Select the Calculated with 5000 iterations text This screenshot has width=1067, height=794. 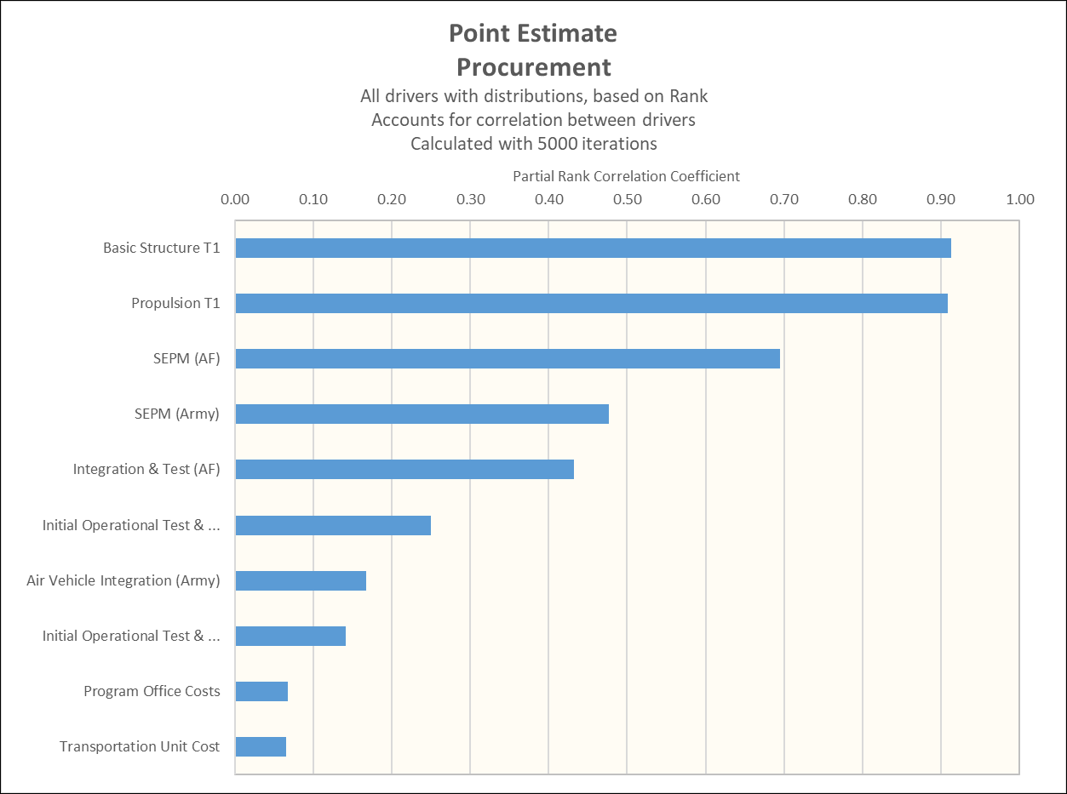coord(532,143)
